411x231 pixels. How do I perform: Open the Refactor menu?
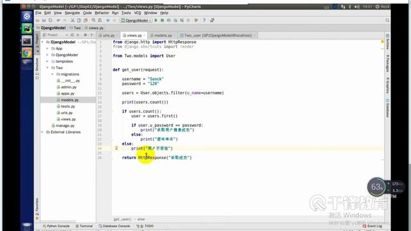tap(101, 13)
